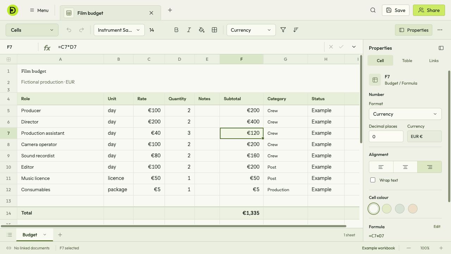Choose the light green cell colour swatch
451x254 pixels.
[x=387, y=208]
